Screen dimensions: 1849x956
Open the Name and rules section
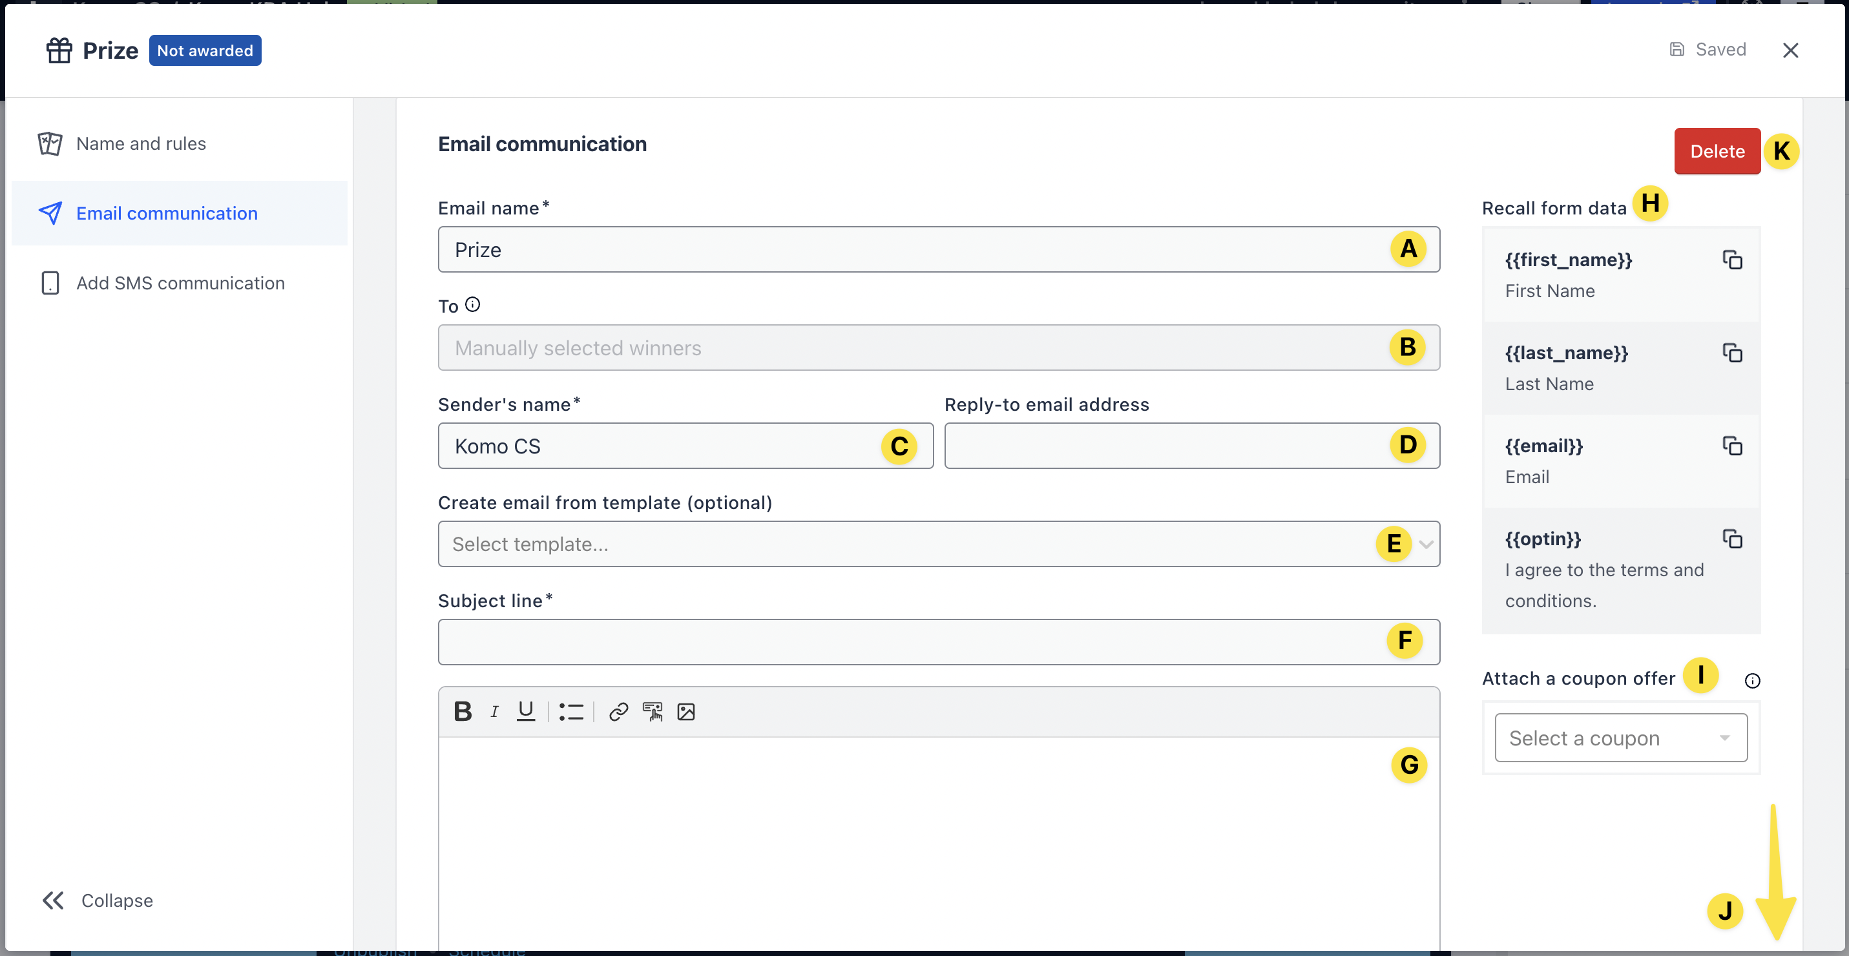click(x=180, y=143)
